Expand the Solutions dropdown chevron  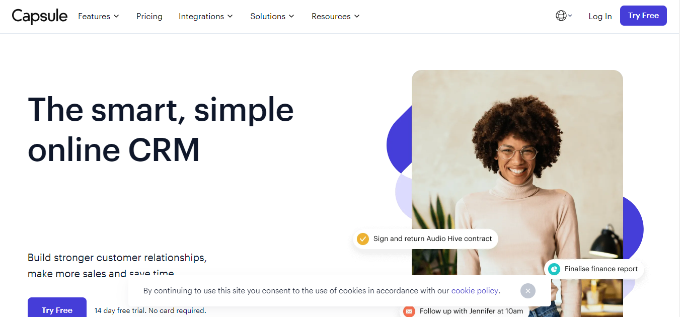[291, 16]
